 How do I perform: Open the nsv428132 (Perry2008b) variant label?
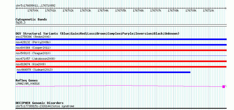coord(33,42)
